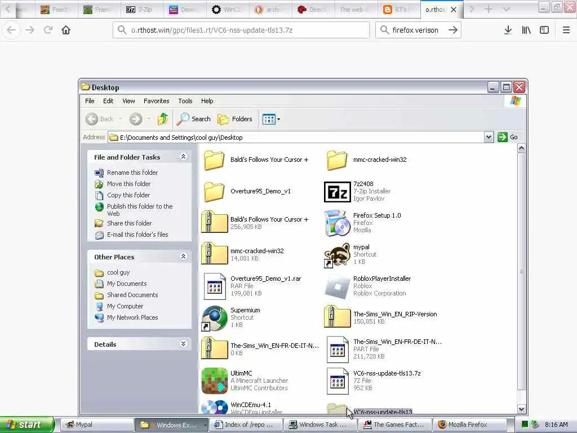577x433 pixels.
Task: Click the Firefox search box with 'firefox verison'
Action: 418,30
